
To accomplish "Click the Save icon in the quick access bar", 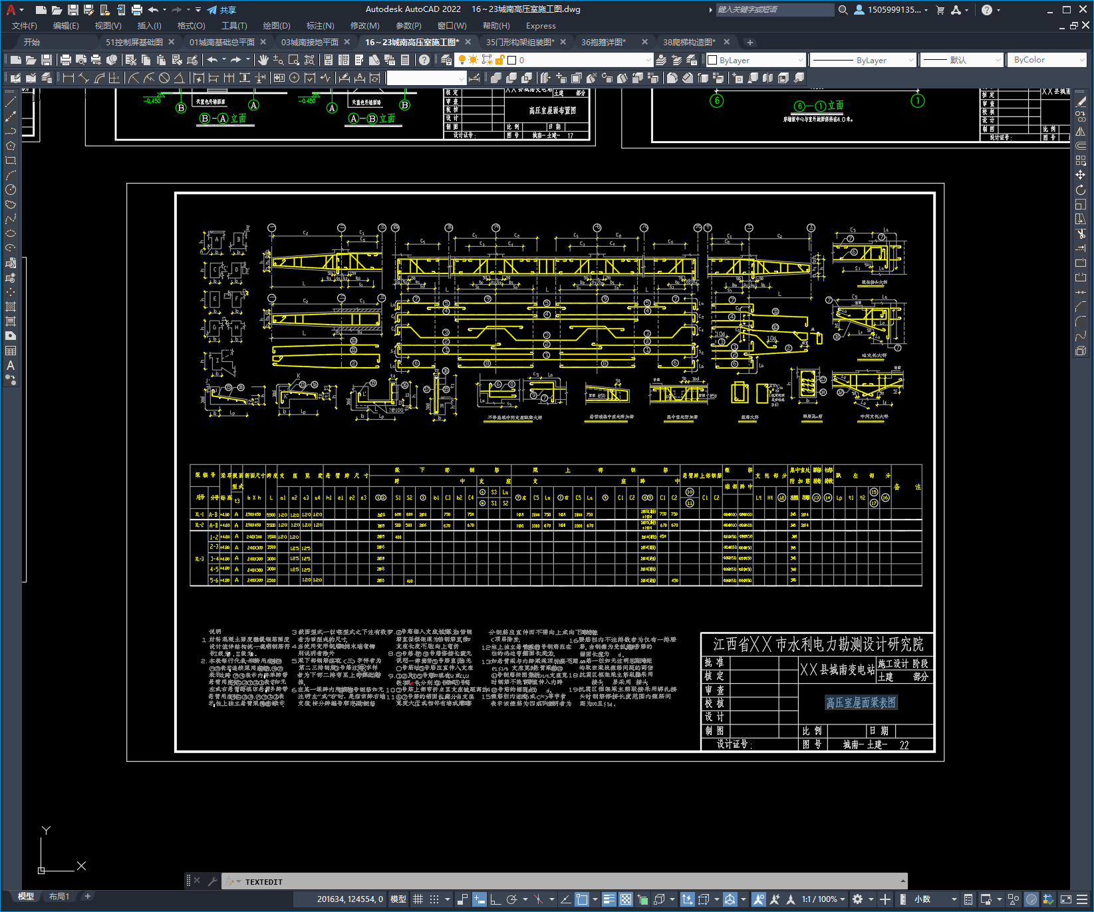I will (x=73, y=10).
